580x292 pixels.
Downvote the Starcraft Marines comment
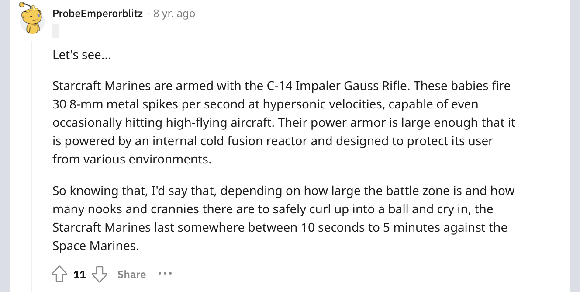pyautogui.click(x=100, y=275)
